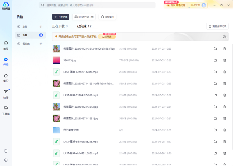
Task: Click the 立即开通 button
Action: (x=107, y=37)
